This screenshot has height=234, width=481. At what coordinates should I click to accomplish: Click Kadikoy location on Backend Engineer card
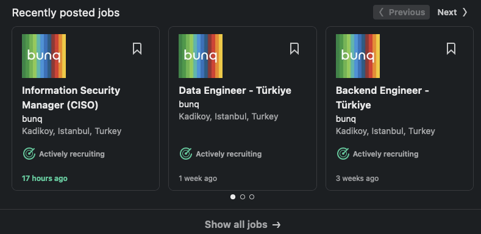pyautogui.click(x=385, y=131)
